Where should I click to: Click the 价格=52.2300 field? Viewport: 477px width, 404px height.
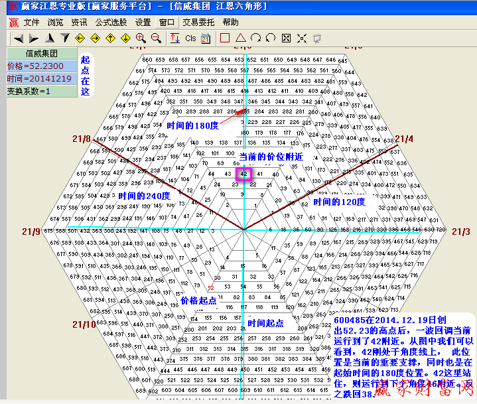click(40, 66)
